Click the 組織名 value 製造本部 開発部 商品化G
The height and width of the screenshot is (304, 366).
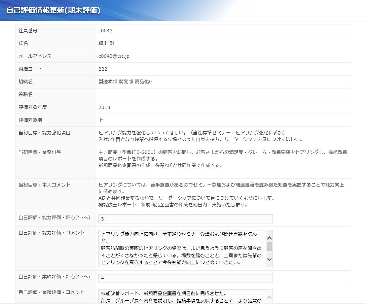126,82
